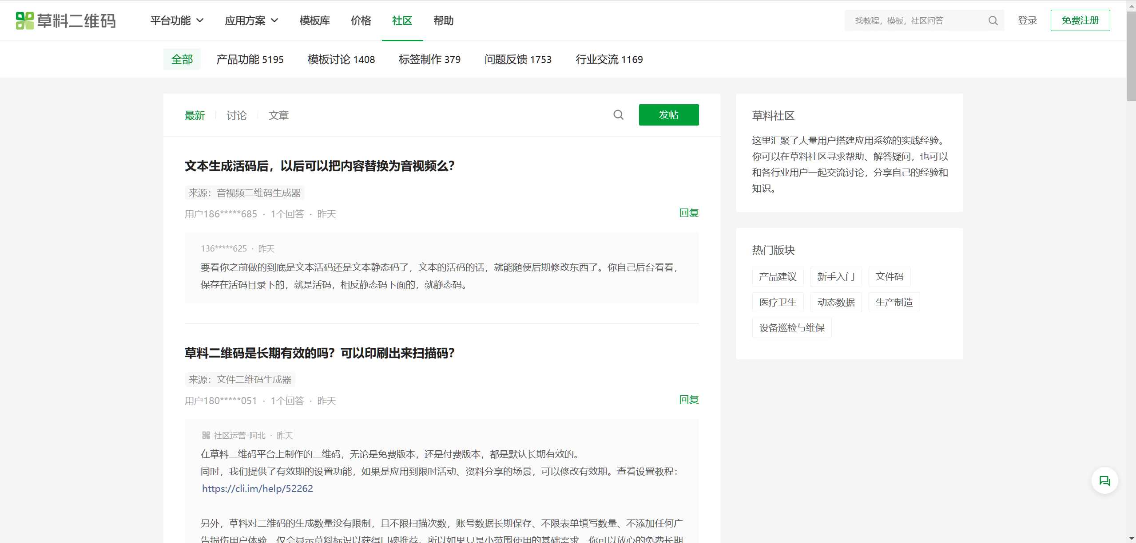Open the 模板库 menu item
The image size is (1136, 543).
pos(314,20)
